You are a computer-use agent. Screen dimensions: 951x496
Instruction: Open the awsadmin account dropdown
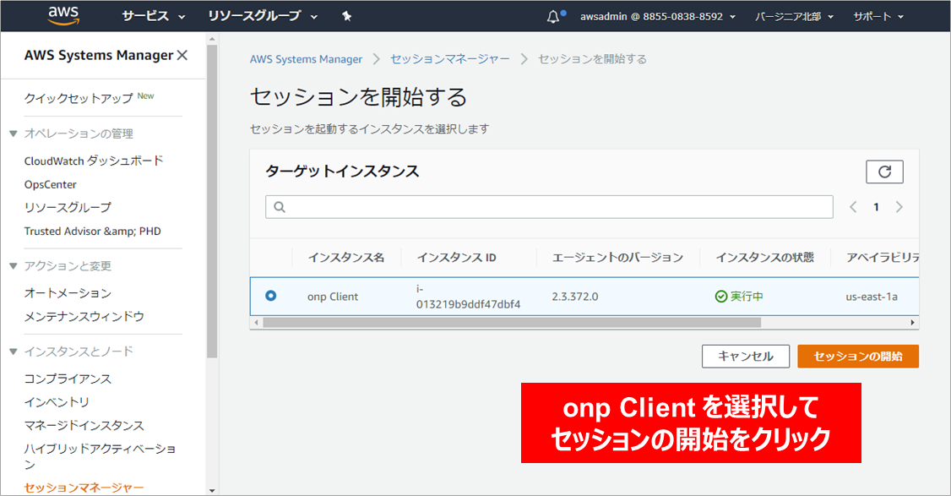tap(658, 16)
